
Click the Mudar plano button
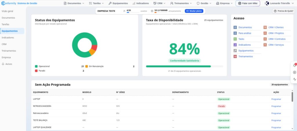click(194, 11)
